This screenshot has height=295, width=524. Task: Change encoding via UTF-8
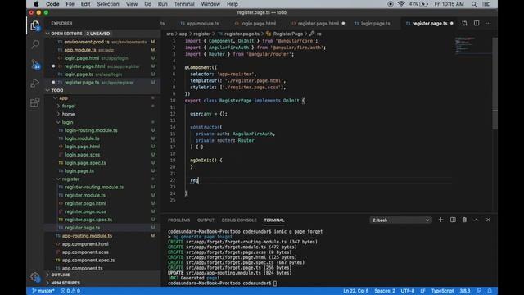pos(408,291)
